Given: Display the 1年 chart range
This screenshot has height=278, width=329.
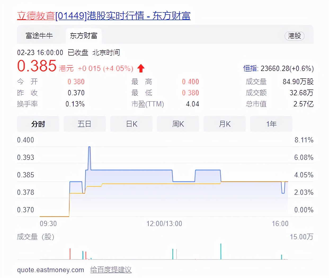Looking at the screenshot, I should click(271, 124).
